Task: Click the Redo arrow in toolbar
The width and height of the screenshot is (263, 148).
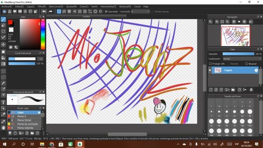Action: (x=50, y=12)
